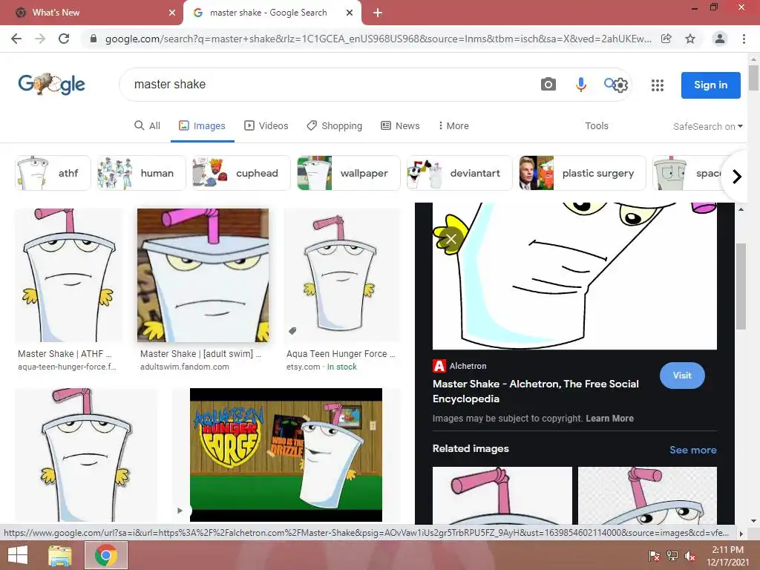Image resolution: width=760 pixels, height=570 pixels.
Task: Go to the News tab
Action: 400,126
